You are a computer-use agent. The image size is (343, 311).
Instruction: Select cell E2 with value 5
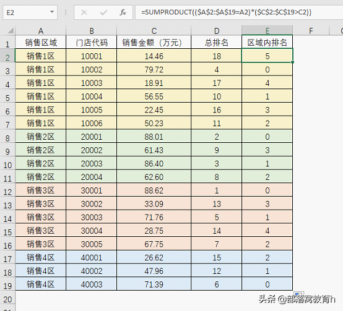coord(267,56)
